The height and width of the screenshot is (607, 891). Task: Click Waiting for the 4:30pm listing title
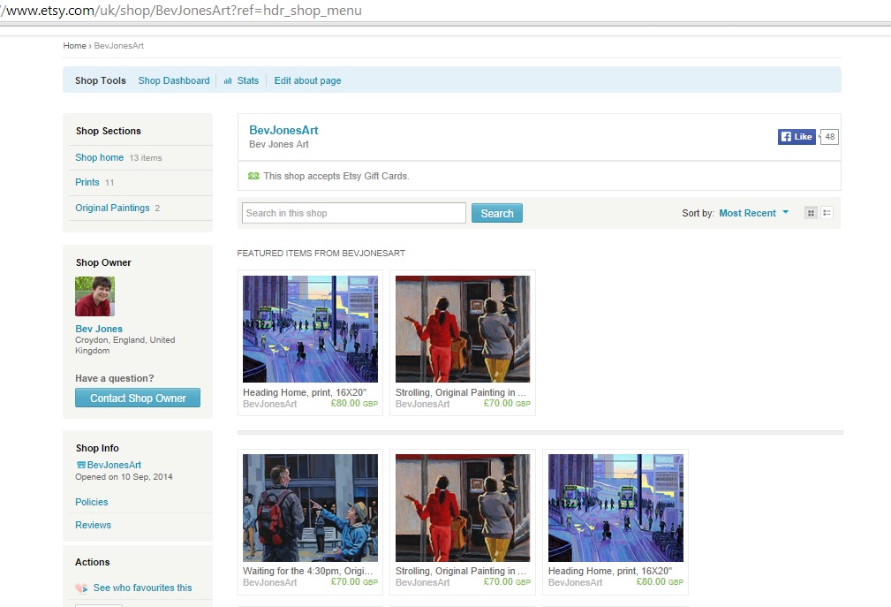308,571
